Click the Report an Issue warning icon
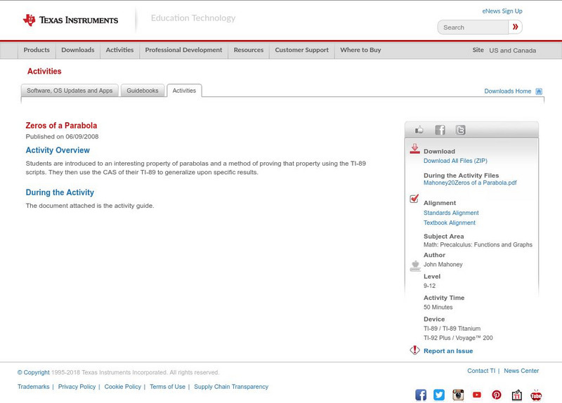This screenshot has width=562, height=403. click(x=414, y=350)
